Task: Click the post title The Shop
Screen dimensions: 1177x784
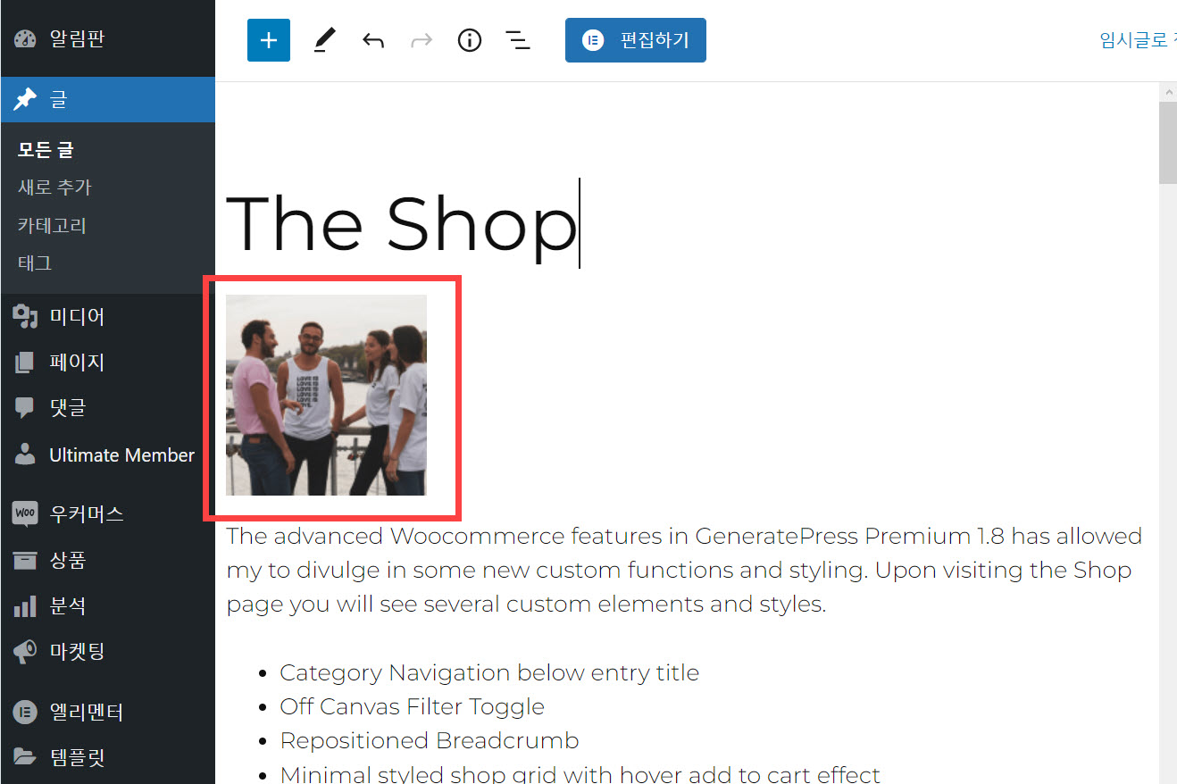Action: 402,223
